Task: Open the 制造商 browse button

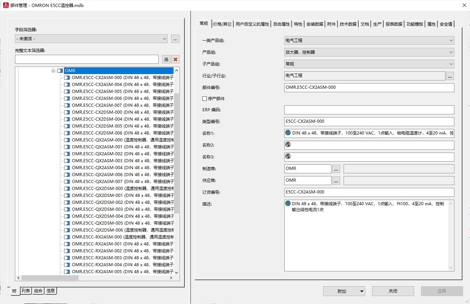Action: tap(336, 169)
